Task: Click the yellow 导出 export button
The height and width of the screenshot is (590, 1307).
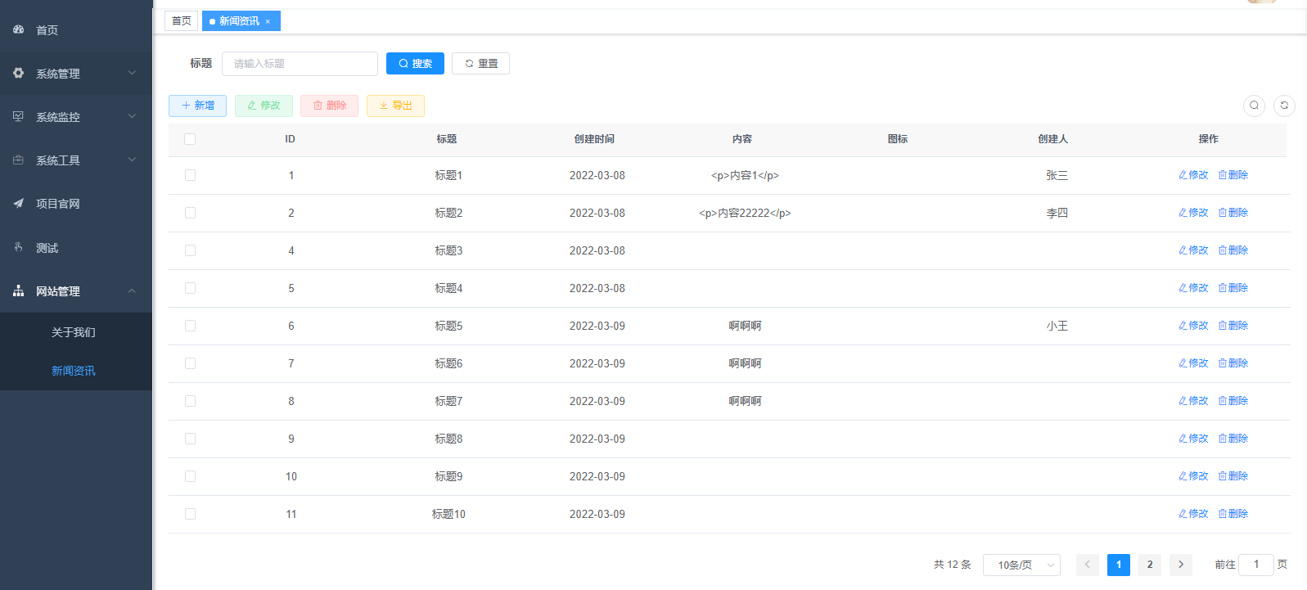Action: coord(395,106)
